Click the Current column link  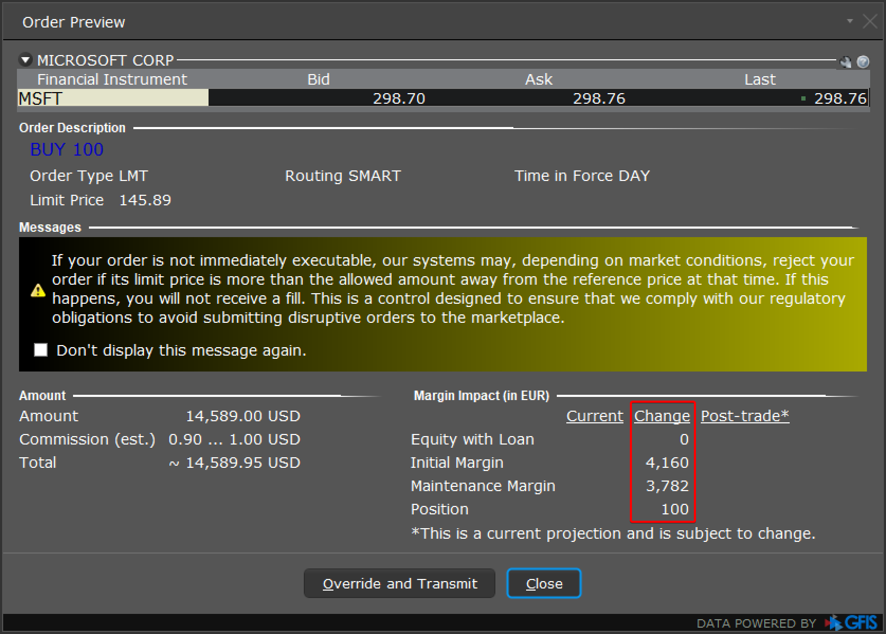[595, 416]
